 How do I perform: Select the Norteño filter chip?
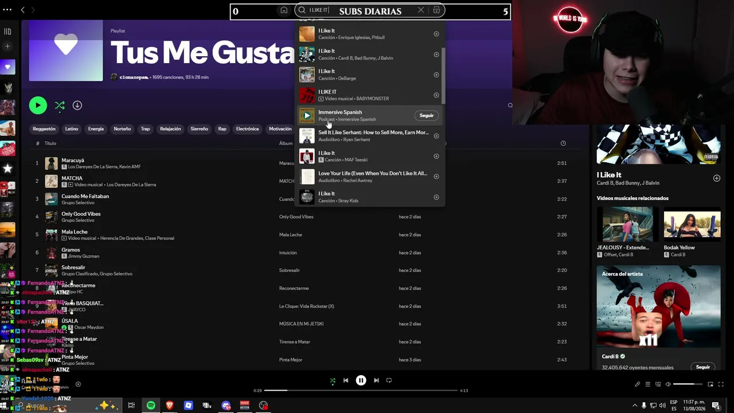coord(122,129)
